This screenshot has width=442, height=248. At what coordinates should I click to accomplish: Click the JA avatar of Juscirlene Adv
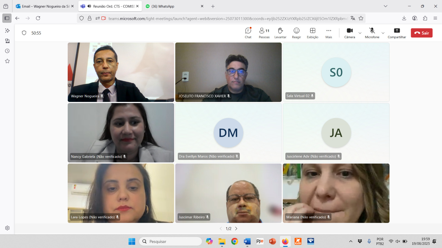click(336, 133)
